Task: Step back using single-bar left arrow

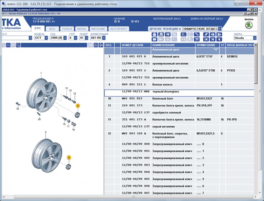Action: (213, 39)
